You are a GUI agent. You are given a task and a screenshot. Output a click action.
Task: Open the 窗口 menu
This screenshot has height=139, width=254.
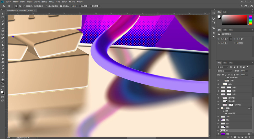pos(72,2)
